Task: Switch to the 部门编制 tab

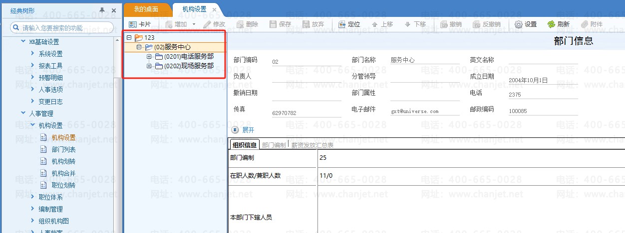Action: (x=274, y=145)
